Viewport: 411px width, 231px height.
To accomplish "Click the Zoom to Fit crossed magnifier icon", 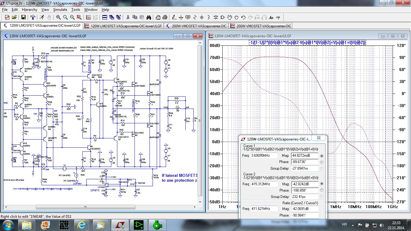I will click(x=79, y=17).
